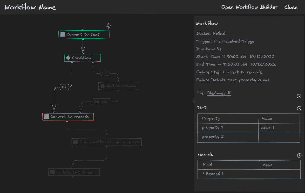Open the FileName.pdf link
Screen dimensions: 305x193
(219, 93)
